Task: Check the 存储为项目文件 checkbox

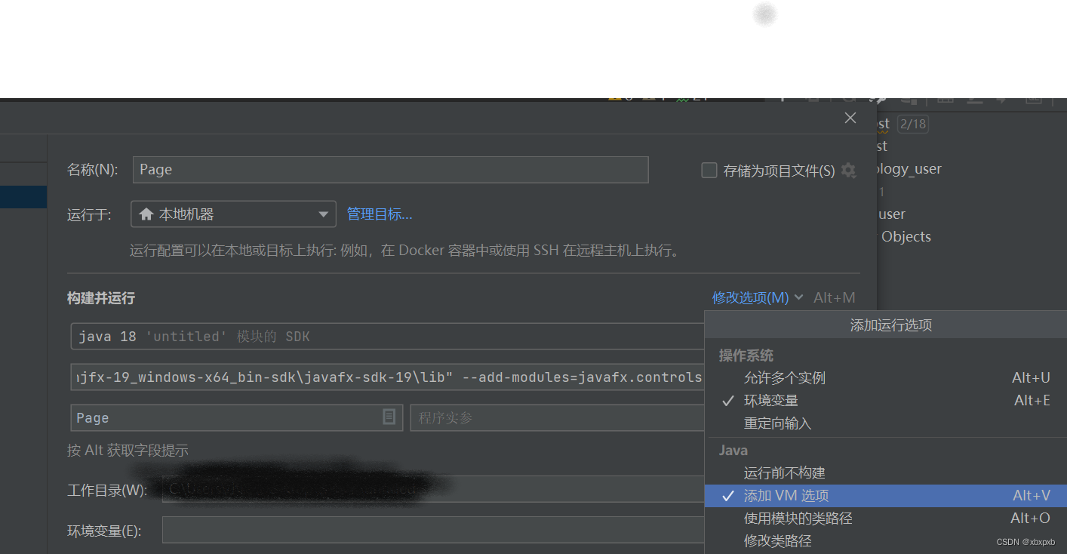Action: click(x=709, y=171)
